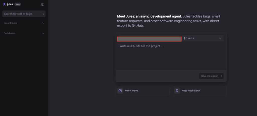Click the magnifier icon in the search box
The image size is (257, 116).
[x=43, y=14]
